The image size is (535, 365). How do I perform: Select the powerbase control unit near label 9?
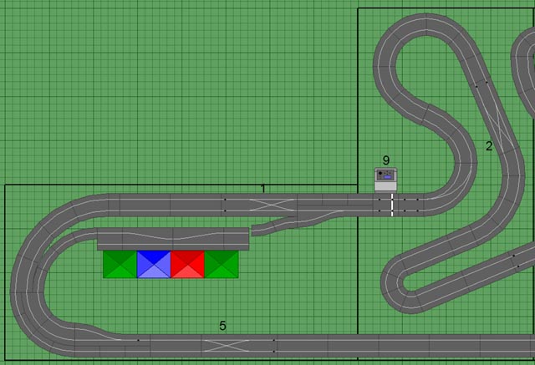point(385,180)
